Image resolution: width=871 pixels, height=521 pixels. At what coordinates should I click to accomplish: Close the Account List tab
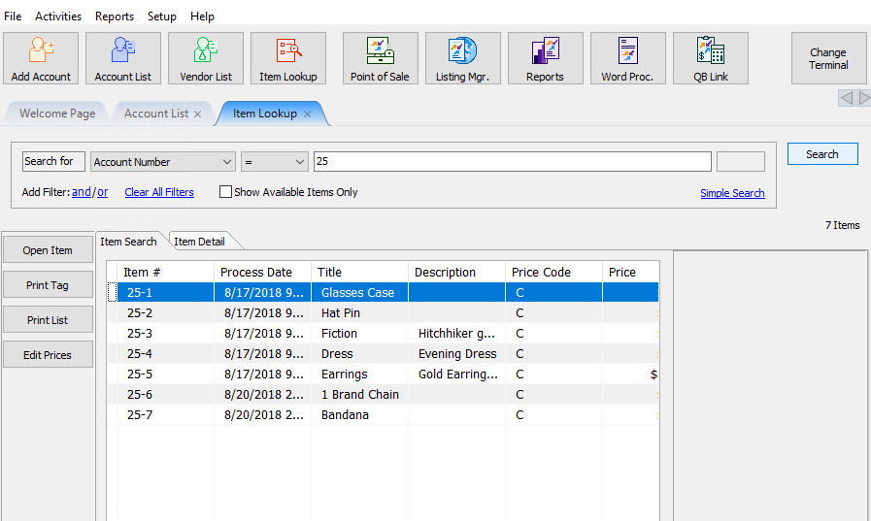pyautogui.click(x=197, y=114)
